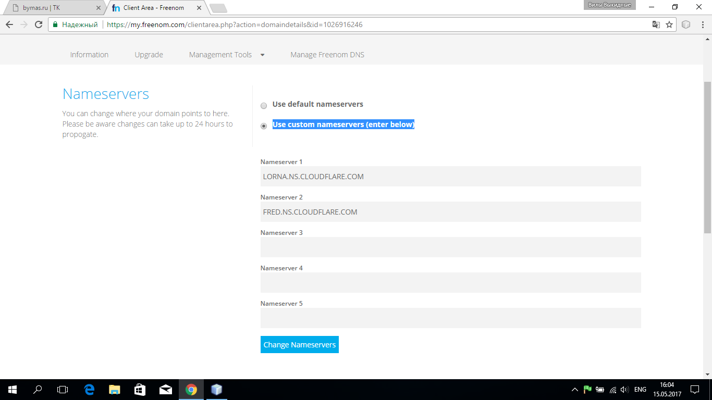
Task: Show hidden system tray icons
Action: [x=575, y=390]
